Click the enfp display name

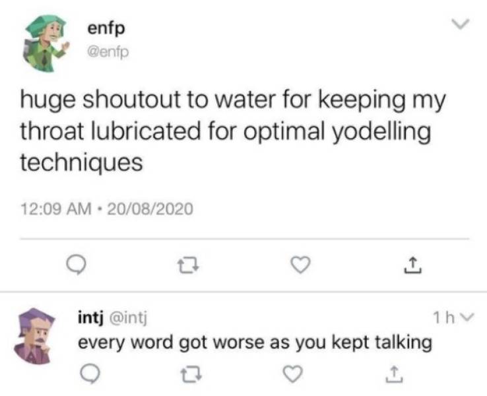pyautogui.click(x=106, y=29)
